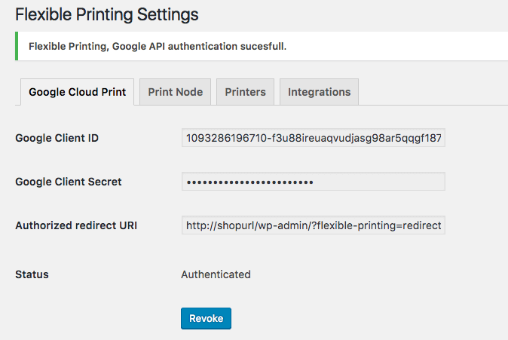Switch to the Print Node tab
This screenshot has height=340, width=508.
(x=176, y=92)
